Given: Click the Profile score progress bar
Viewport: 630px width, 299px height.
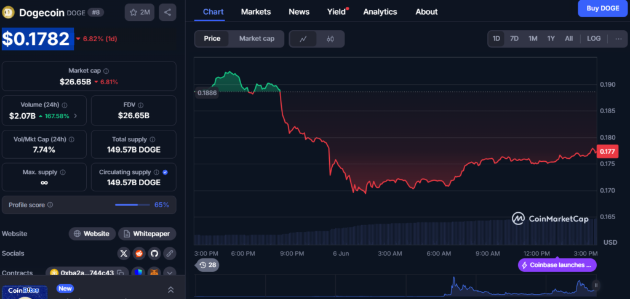Looking at the screenshot, I should coord(132,204).
